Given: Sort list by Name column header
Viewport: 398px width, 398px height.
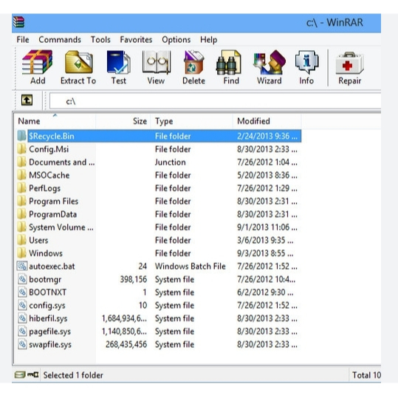Looking at the screenshot, I should point(55,121).
